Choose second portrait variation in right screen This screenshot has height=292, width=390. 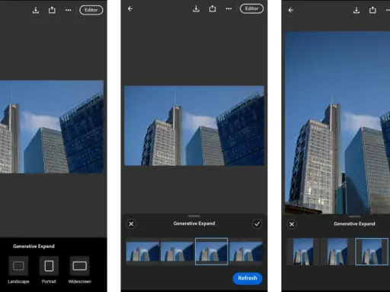pyautogui.click(x=337, y=252)
